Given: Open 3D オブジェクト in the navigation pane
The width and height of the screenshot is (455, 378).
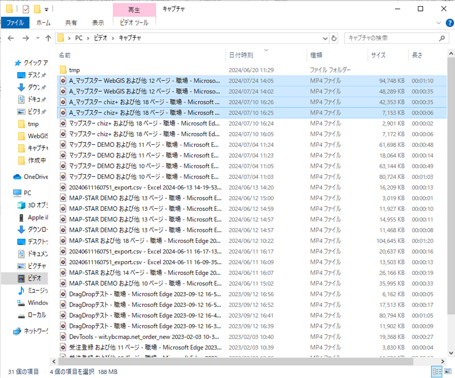Looking at the screenshot, I should tap(33, 205).
